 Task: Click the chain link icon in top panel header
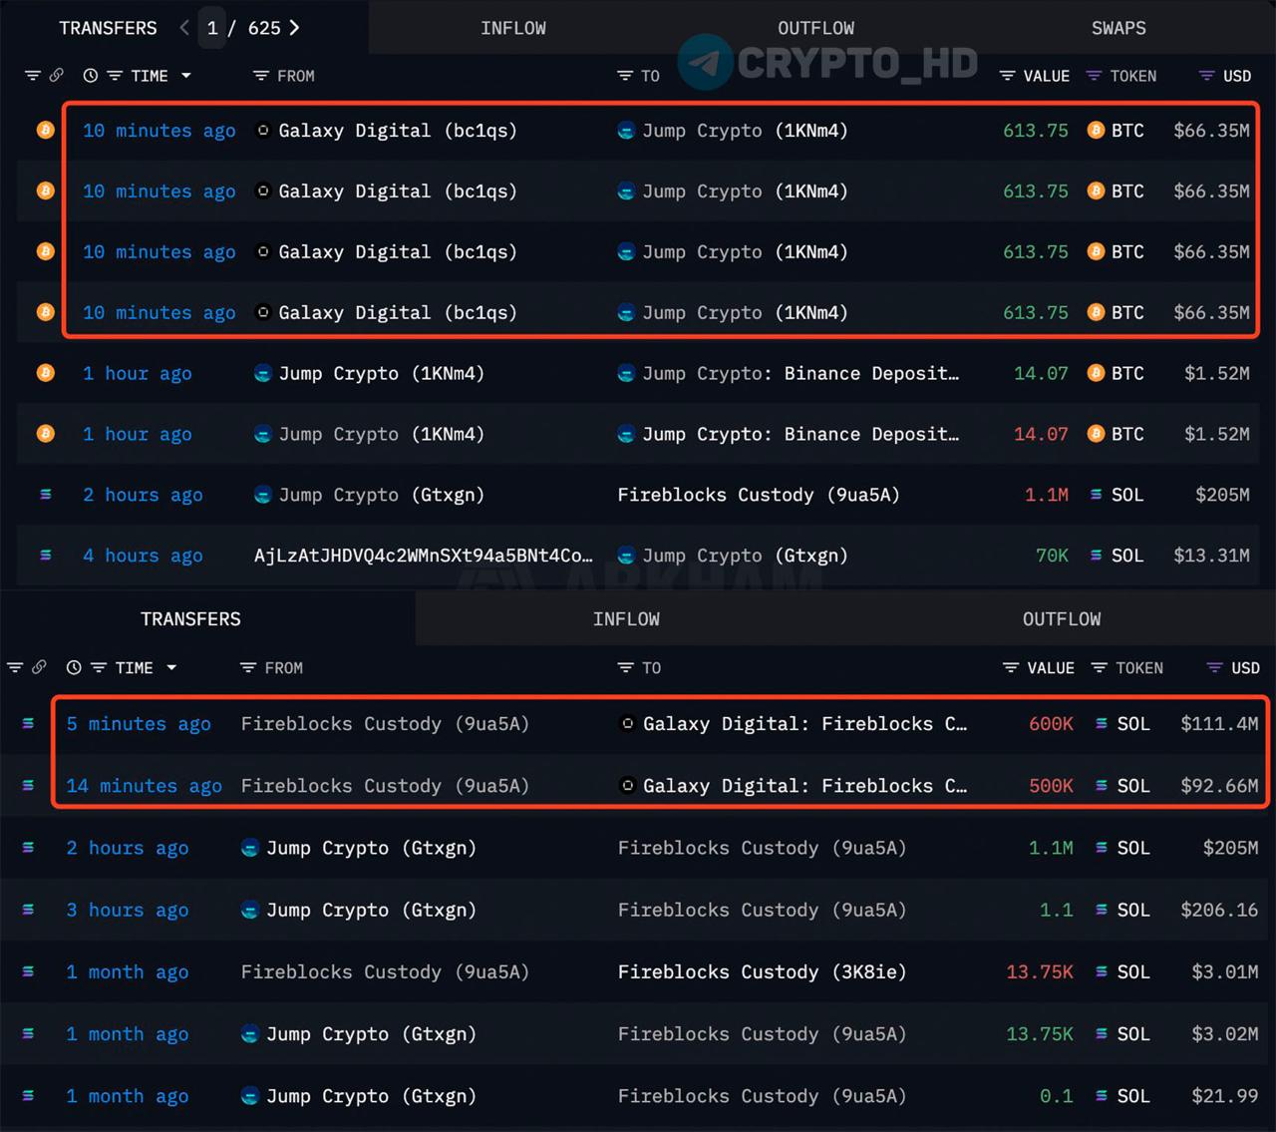pyautogui.click(x=57, y=76)
